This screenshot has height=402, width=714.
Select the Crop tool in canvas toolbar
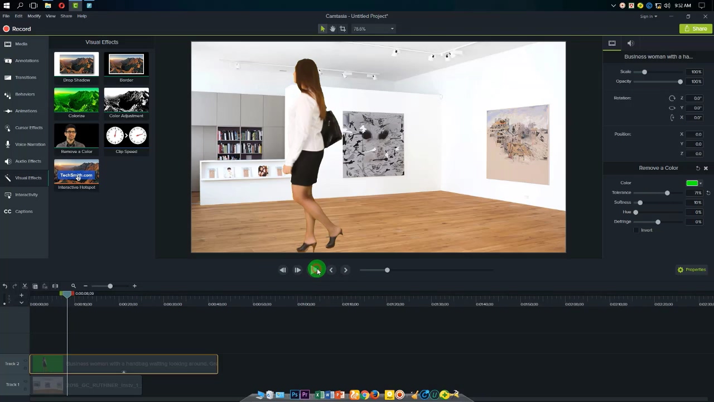(343, 29)
